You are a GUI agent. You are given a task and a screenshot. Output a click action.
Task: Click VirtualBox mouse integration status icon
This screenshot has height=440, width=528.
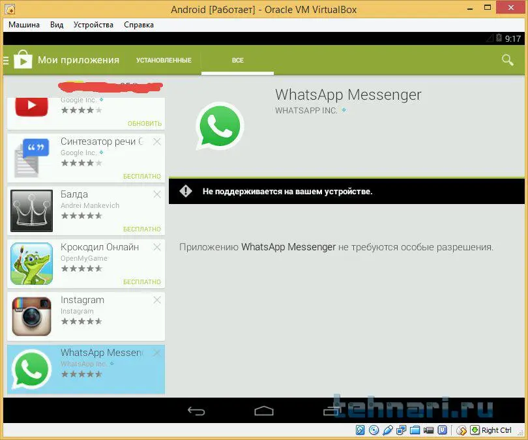pyautogui.click(x=462, y=430)
